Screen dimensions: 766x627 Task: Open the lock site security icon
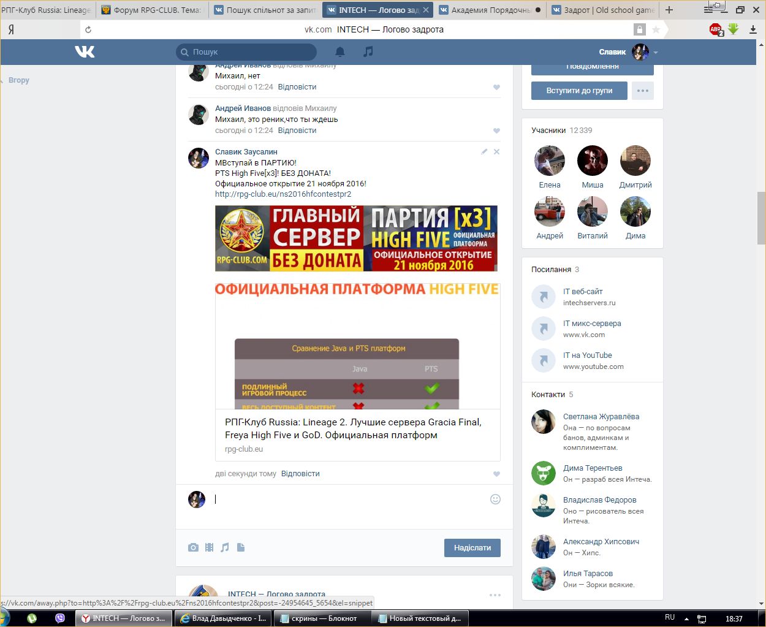[x=640, y=29]
